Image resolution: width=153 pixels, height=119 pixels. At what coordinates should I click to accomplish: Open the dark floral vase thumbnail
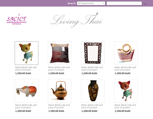pos(93,91)
